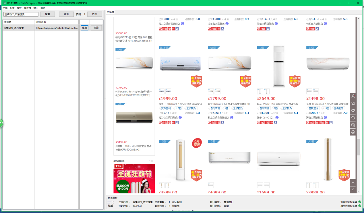Open the TCL 圣诞狂欢节 advertisement banner
Screen dimensions: 364x213
(134, 178)
